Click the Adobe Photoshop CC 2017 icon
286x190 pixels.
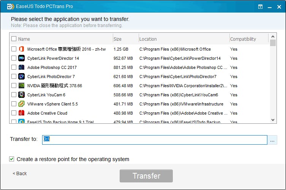click(21, 67)
